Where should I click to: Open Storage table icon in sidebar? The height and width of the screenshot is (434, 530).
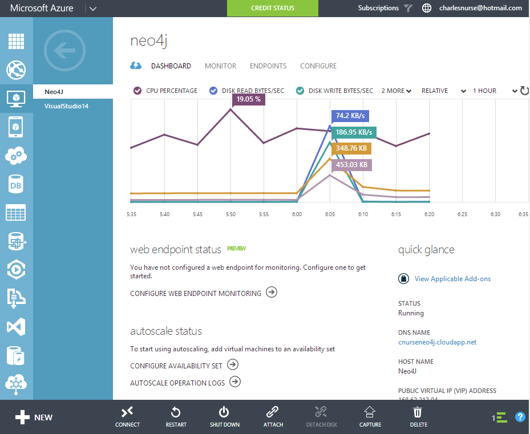(16, 213)
